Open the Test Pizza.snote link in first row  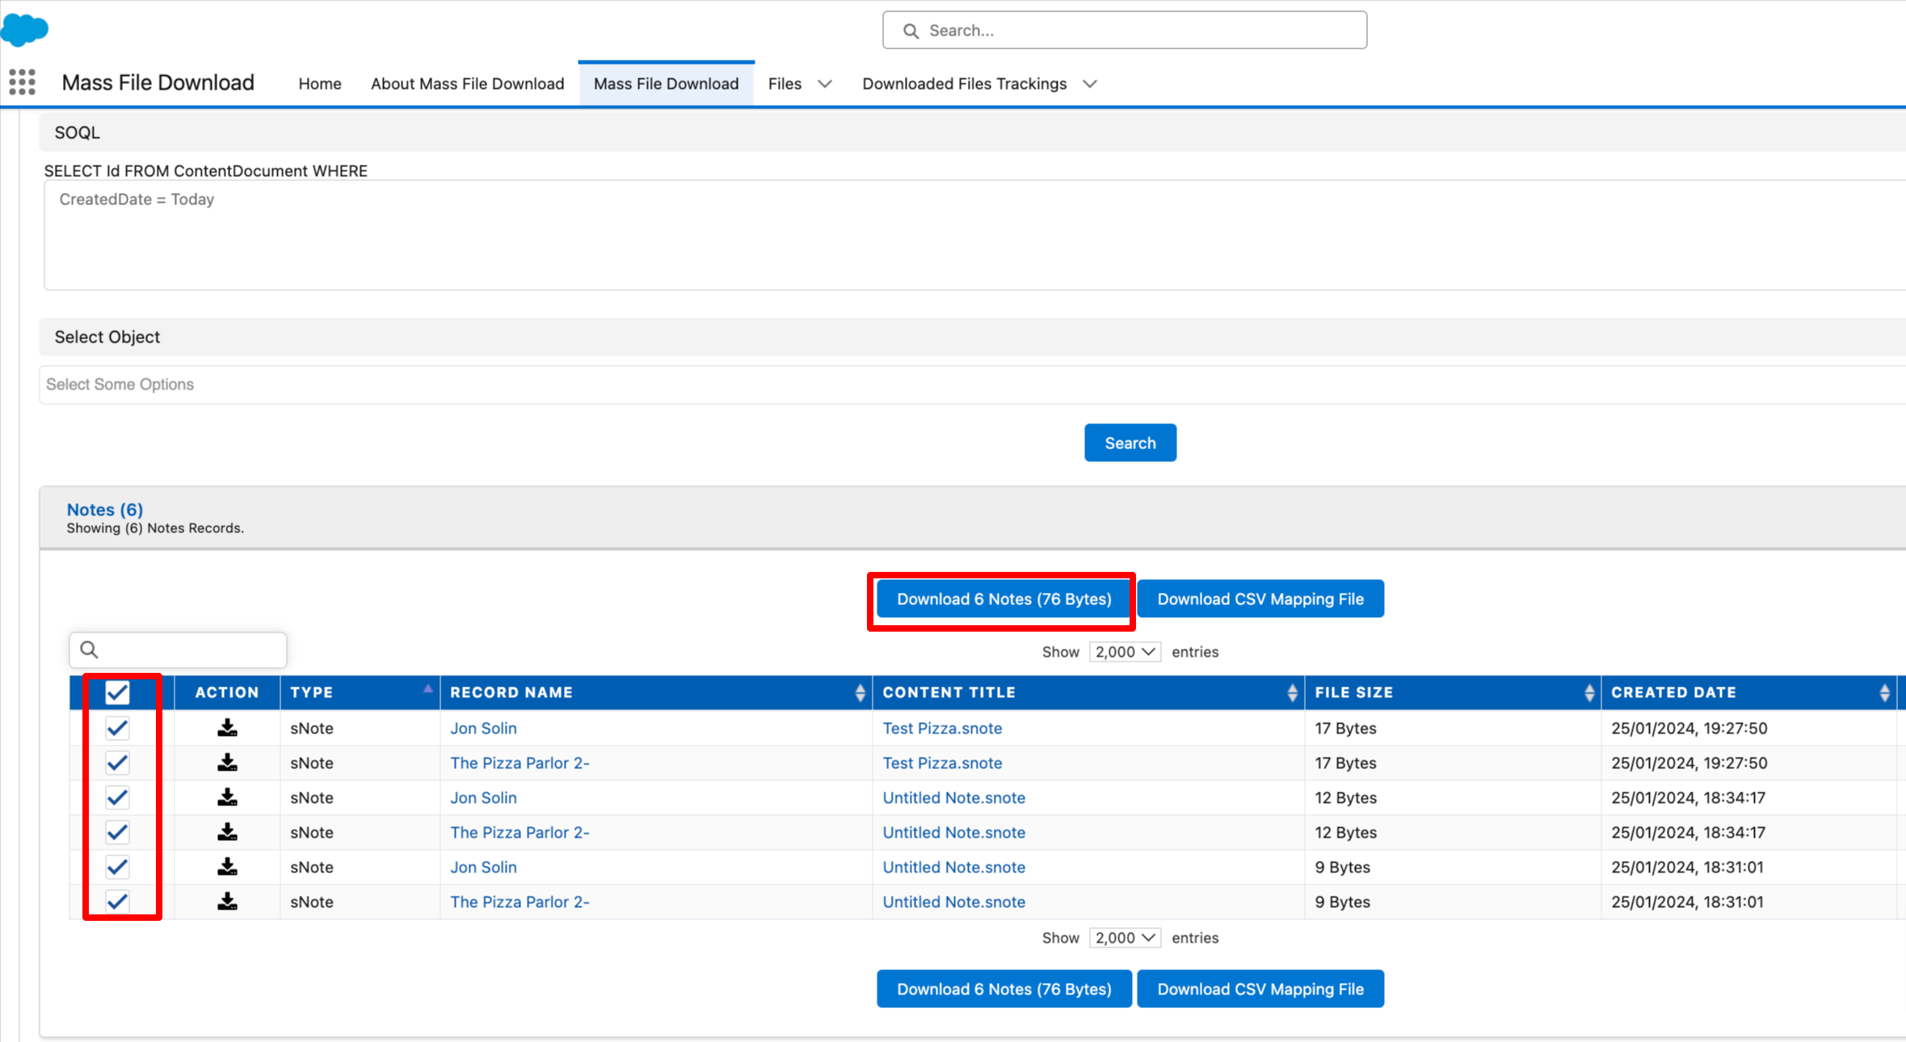pos(941,728)
